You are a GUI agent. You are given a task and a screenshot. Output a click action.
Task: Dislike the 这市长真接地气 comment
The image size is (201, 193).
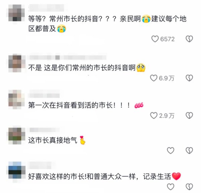click(x=189, y=150)
